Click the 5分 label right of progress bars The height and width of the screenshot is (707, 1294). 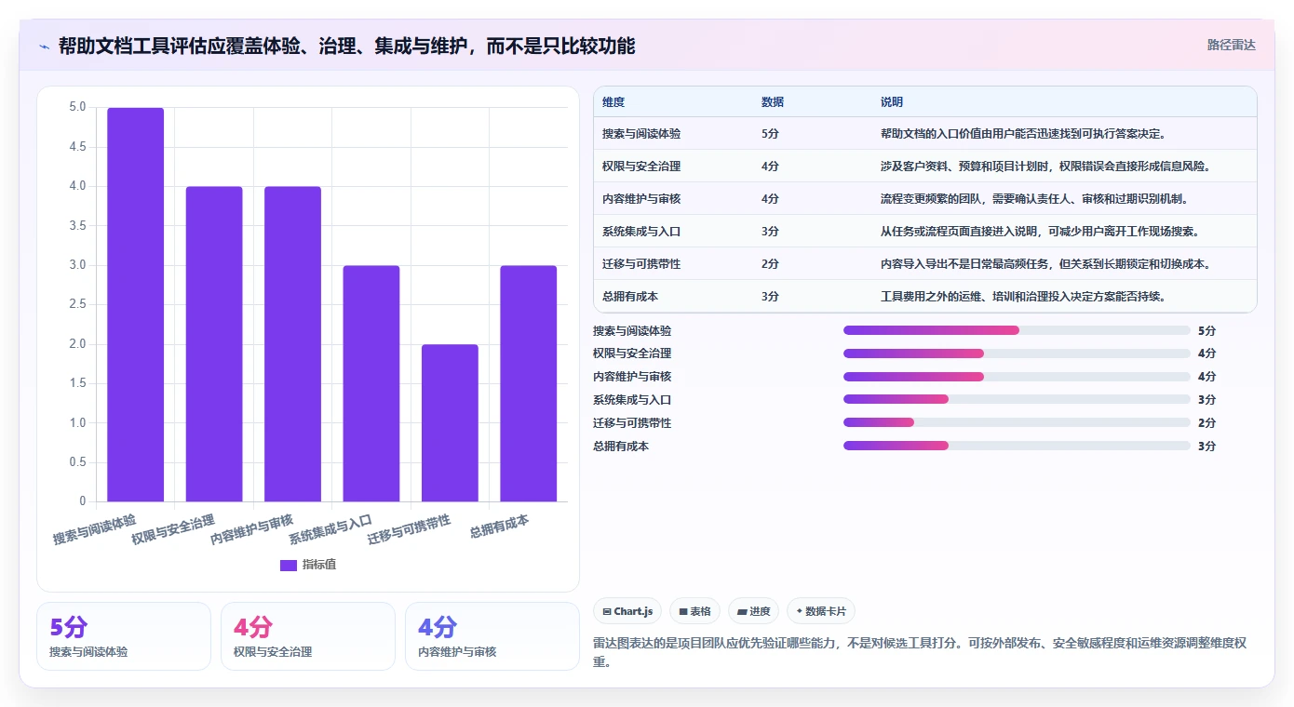pyautogui.click(x=1206, y=330)
